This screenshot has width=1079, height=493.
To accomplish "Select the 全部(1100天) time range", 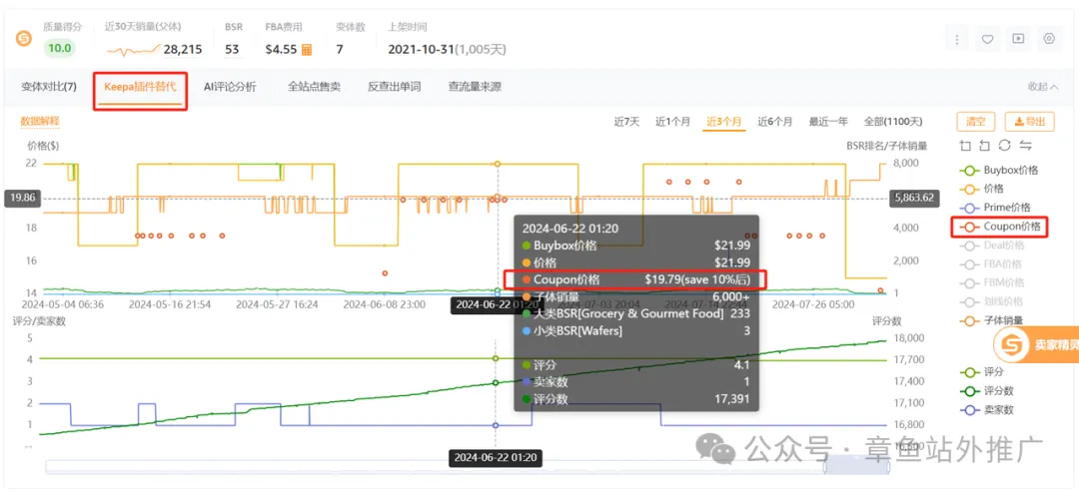I will pyautogui.click(x=893, y=122).
